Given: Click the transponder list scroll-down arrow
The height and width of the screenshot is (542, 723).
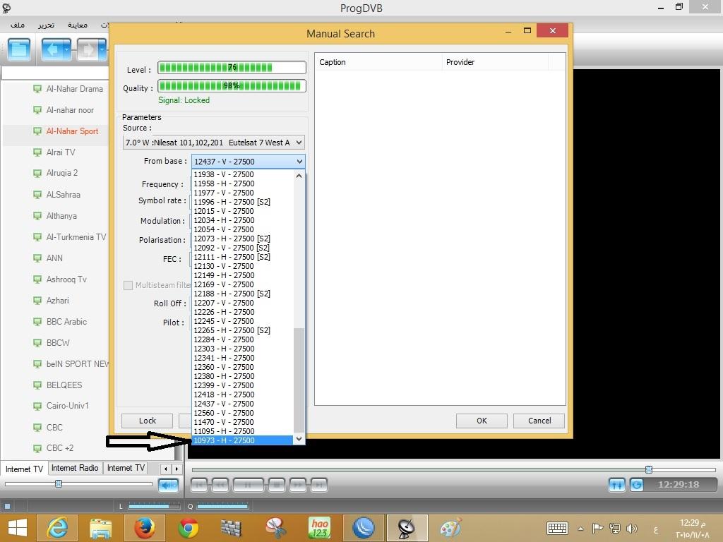Looking at the screenshot, I should [299, 439].
